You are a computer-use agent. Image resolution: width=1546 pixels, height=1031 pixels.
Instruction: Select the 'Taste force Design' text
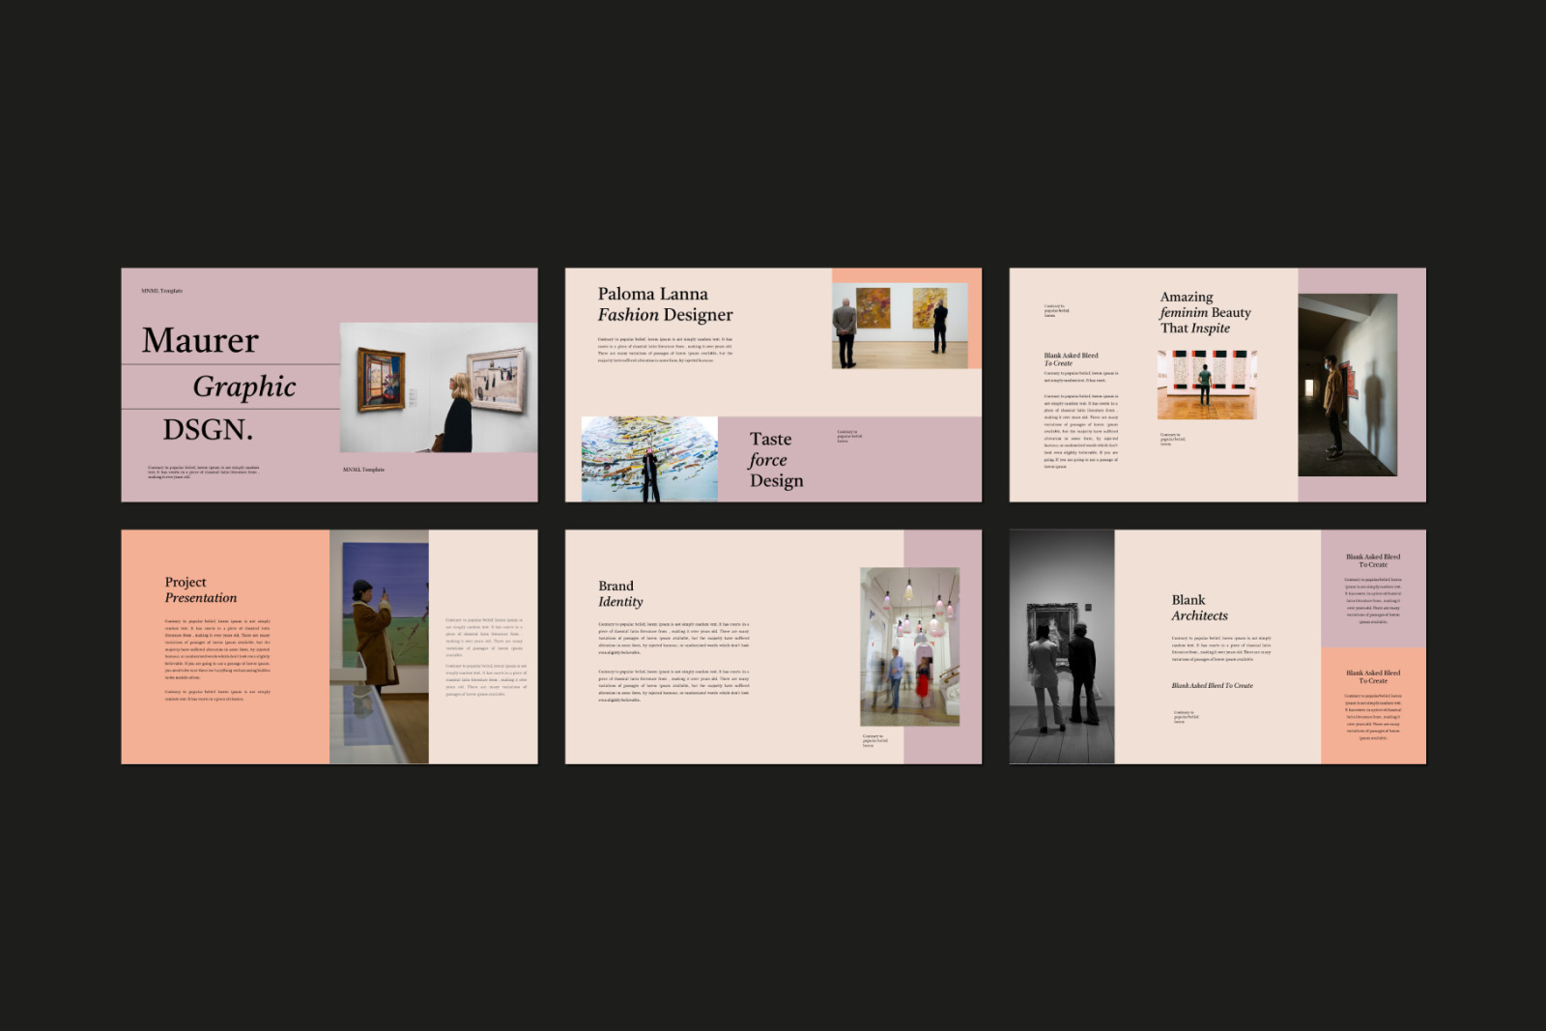[x=775, y=460]
